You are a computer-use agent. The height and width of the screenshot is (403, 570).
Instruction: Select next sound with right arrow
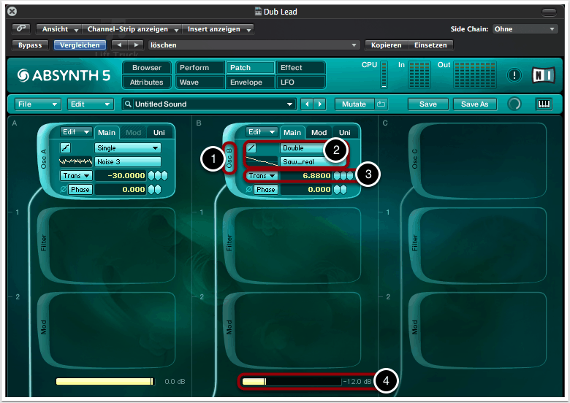tap(321, 104)
